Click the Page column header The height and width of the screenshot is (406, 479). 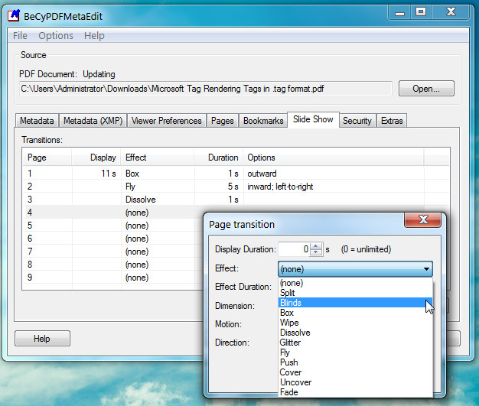pyautogui.click(x=47, y=158)
